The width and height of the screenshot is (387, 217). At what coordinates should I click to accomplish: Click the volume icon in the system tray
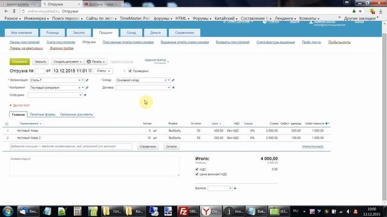348,212
